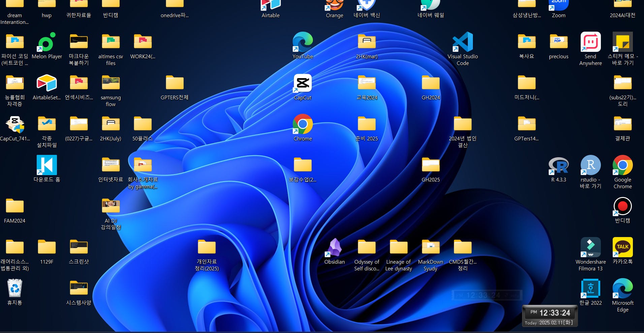Open the 개인자료 정리(2025) folder
The image size is (644, 333).
(206, 247)
